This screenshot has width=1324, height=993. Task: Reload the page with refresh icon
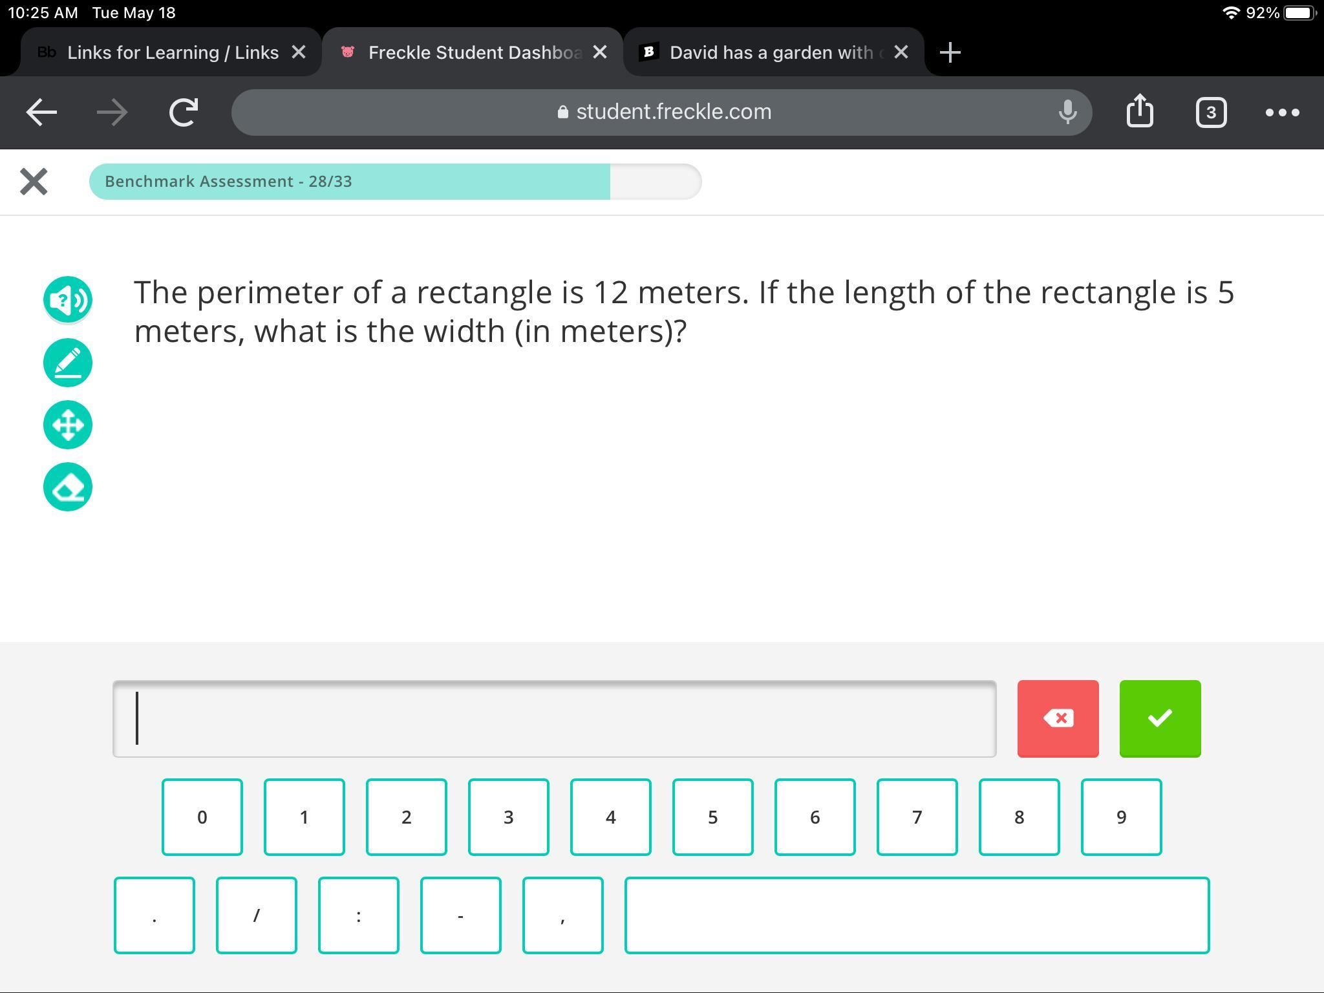pos(184,112)
